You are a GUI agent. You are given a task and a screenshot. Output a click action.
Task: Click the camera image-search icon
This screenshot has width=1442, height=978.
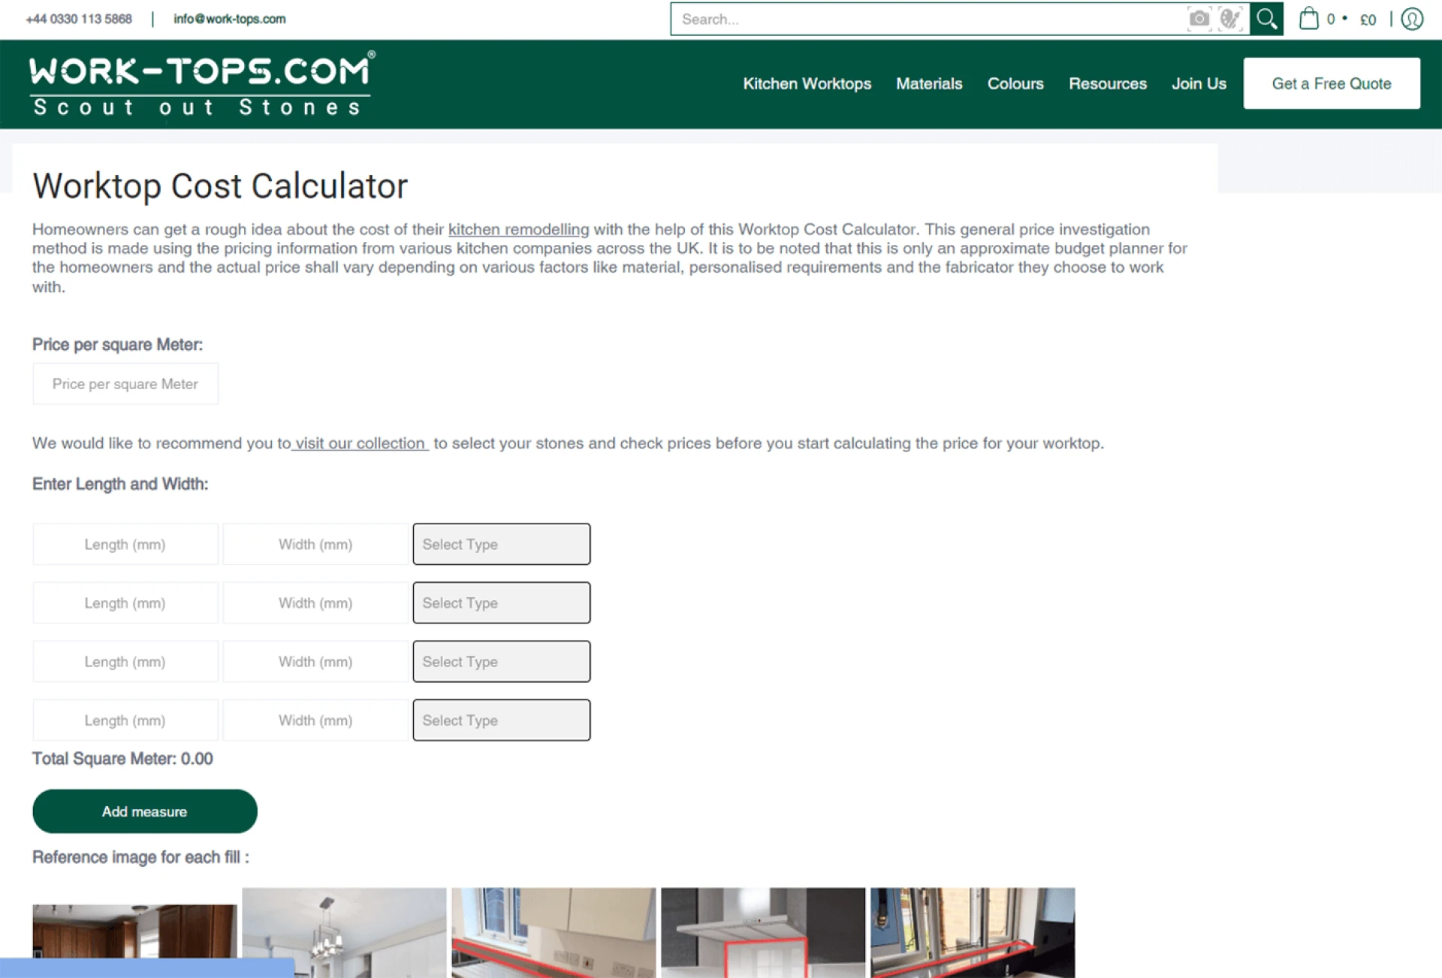click(x=1199, y=19)
